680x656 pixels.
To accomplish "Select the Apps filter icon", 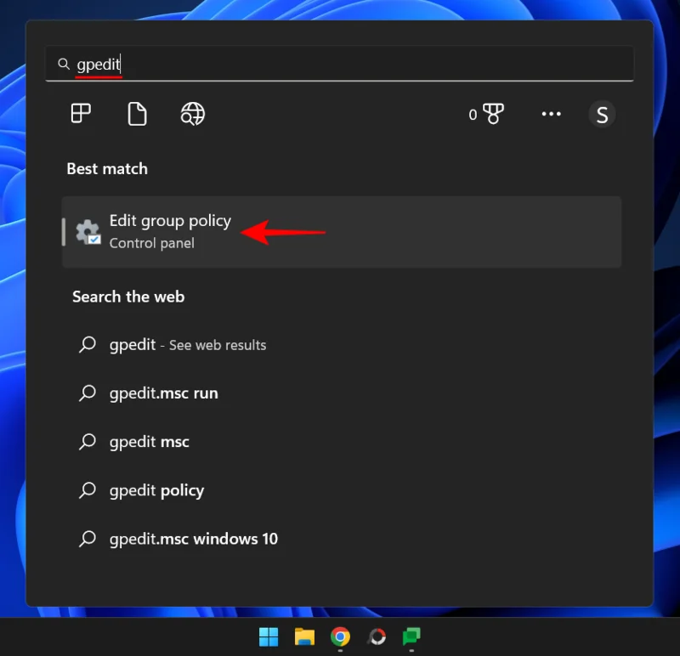I will tap(79, 114).
